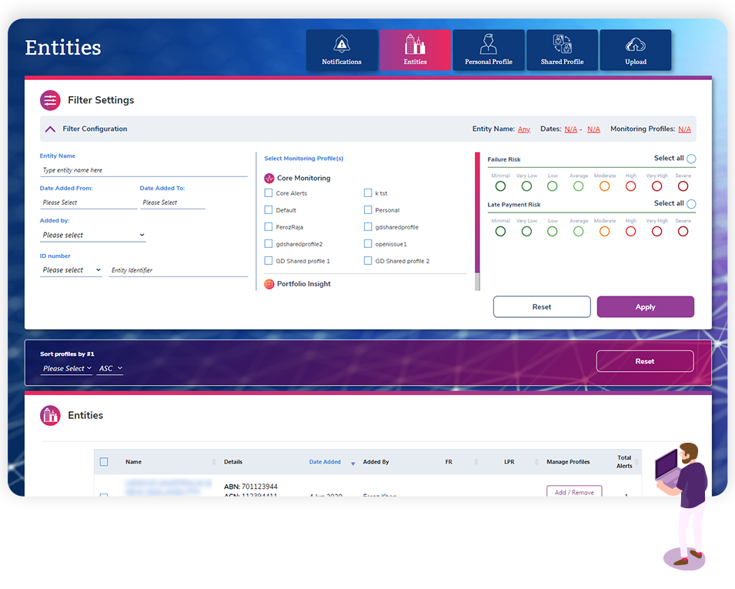The height and width of the screenshot is (589, 735).
Task: Select Very Low Failure Risk circle
Action: point(527,186)
